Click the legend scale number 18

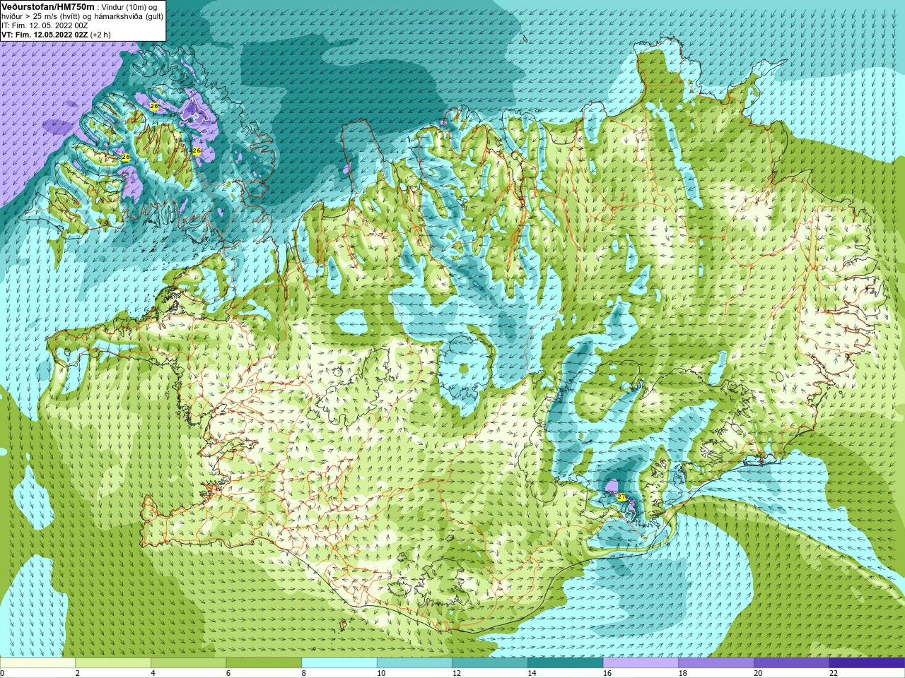click(x=683, y=673)
